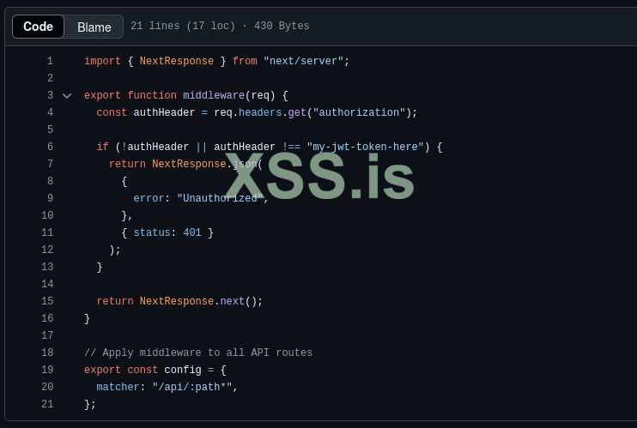Click the middleware function name

pyautogui.click(x=214, y=95)
